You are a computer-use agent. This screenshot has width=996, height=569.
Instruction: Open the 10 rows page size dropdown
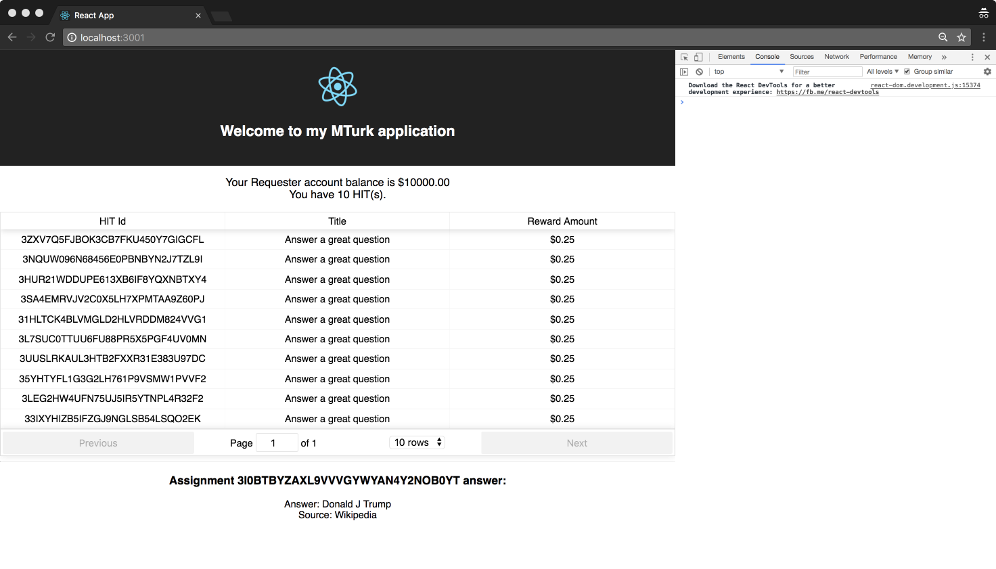coord(417,442)
